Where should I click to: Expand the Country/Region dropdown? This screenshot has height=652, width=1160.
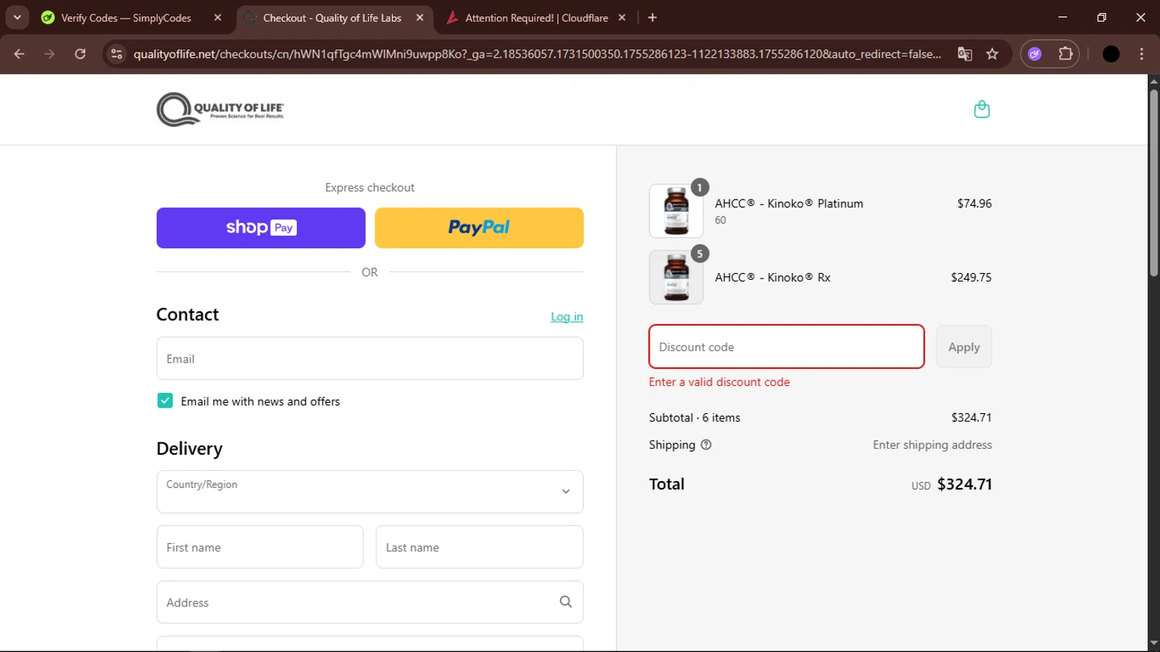coord(370,492)
